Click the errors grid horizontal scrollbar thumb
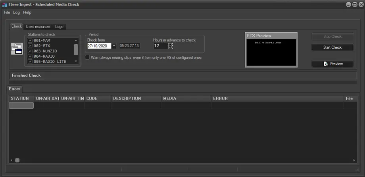The image size is (365, 177). coord(17,160)
